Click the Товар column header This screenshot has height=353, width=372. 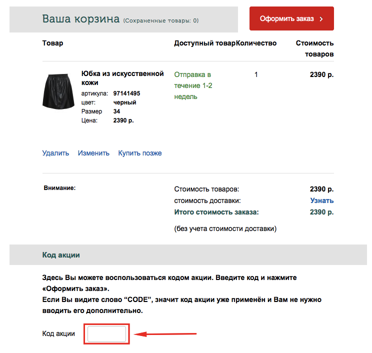[52, 43]
